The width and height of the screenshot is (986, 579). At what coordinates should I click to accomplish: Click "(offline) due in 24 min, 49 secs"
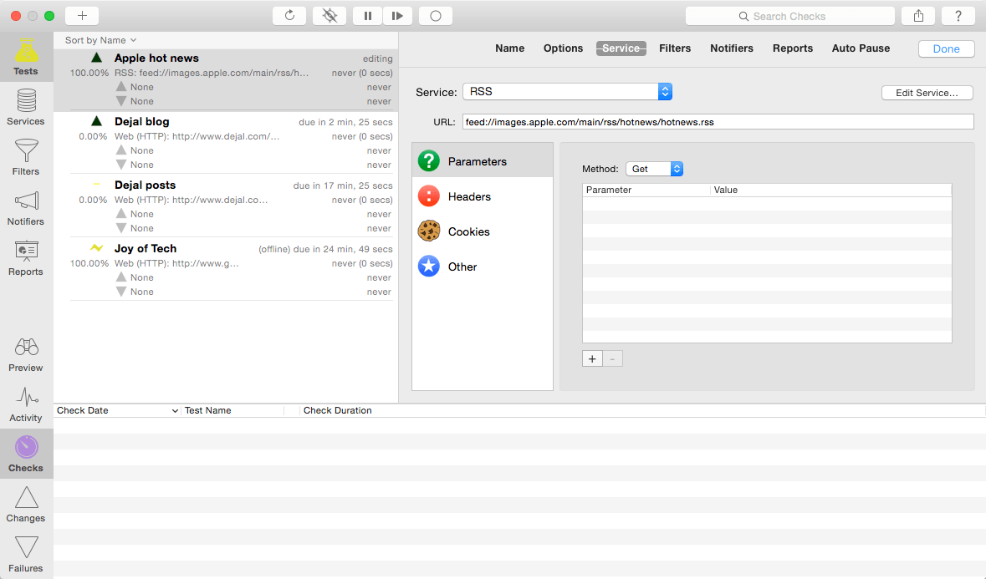[x=325, y=249]
